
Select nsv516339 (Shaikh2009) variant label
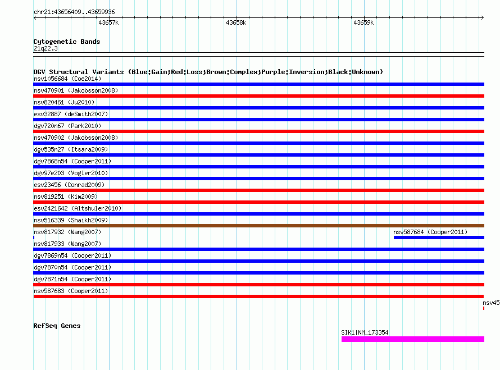tap(71, 220)
